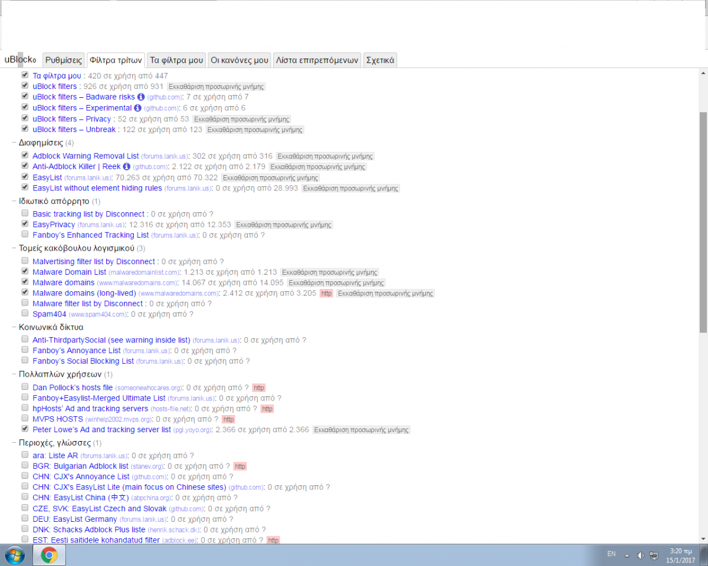Viewport: 708px width, 566px height.
Task: Open Fanboy's Social Blocking List link
Action: (x=83, y=361)
